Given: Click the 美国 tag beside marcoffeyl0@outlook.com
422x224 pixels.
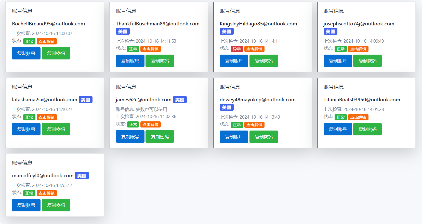Looking at the screenshot, I should (x=82, y=176).
